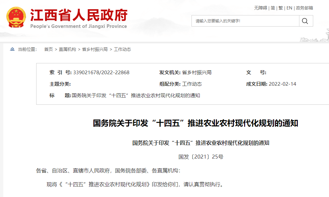This screenshot has height=197, width=329.
Task: Click issuing agency value 省乡村振兴局
Action: 197,73
